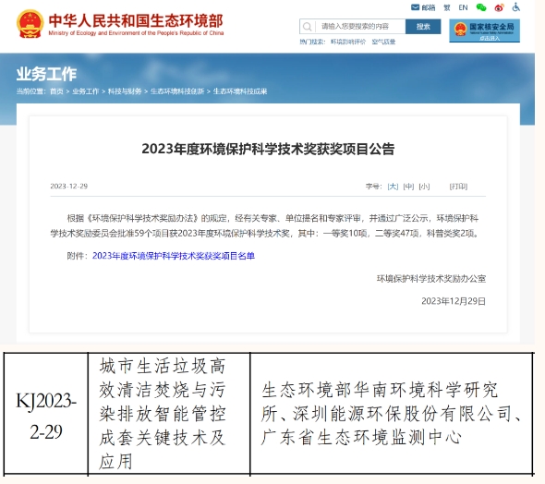545x484 pixels.
Task: Open the WeChat icon
Action: (481, 7)
